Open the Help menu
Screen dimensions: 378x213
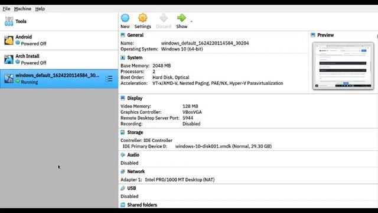(40, 9)
